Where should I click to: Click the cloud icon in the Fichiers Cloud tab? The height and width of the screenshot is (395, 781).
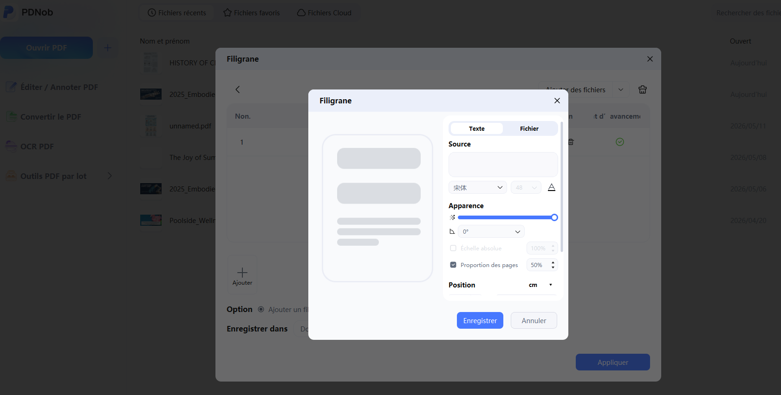pos(301,13)
